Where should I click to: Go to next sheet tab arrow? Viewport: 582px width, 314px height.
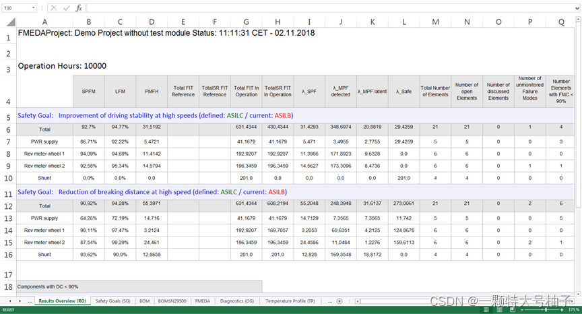click(20, 301)
